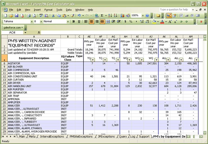Expand the 100% zoom dropdown

tap(143, 16)
